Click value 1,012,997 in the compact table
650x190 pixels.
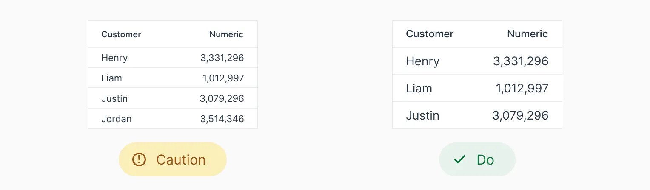[223, 78]
